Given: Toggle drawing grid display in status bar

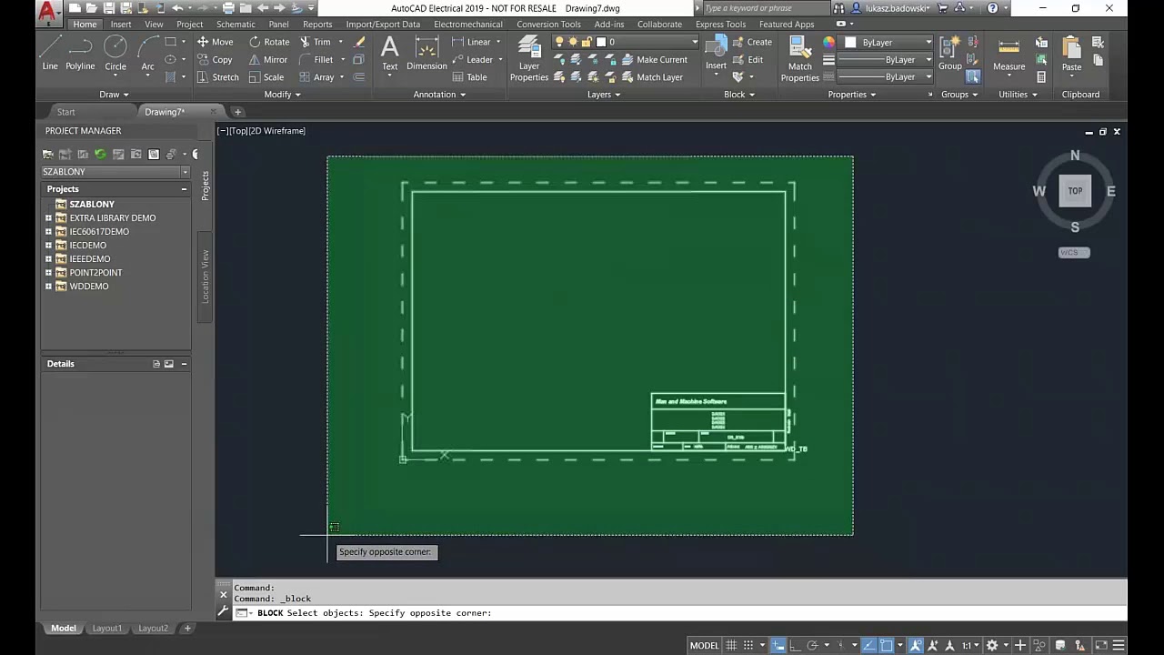Looking at the screenshot, I should coord(731,646).
